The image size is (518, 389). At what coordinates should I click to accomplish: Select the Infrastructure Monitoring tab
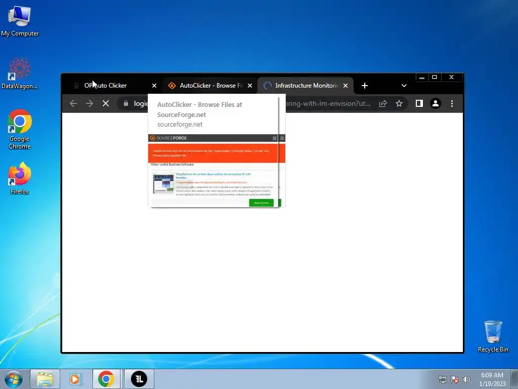[x=305, y=86]
